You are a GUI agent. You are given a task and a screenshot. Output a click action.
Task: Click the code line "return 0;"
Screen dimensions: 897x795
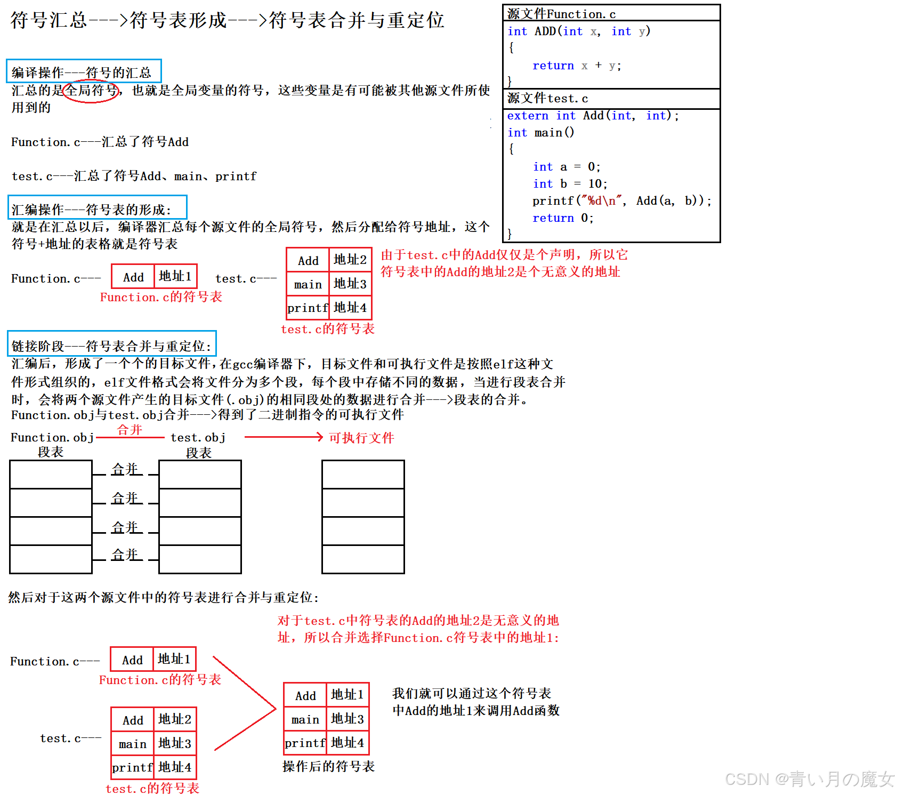click(563, 218)
